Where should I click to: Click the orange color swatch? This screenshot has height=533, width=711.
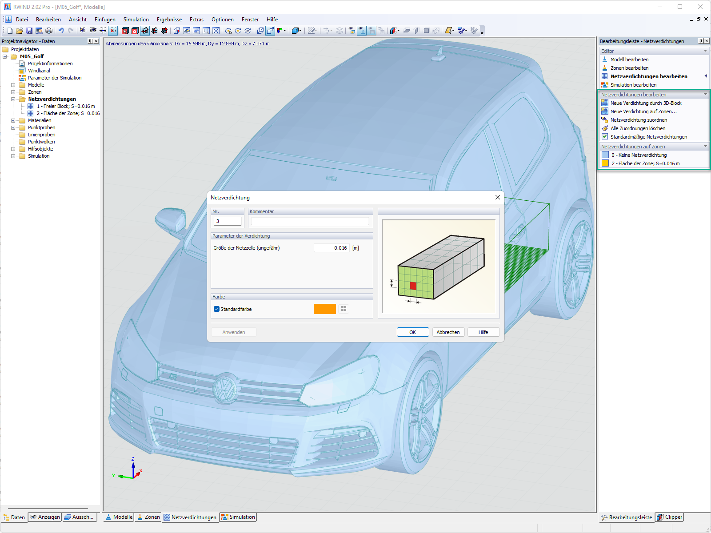pos(325,309)
